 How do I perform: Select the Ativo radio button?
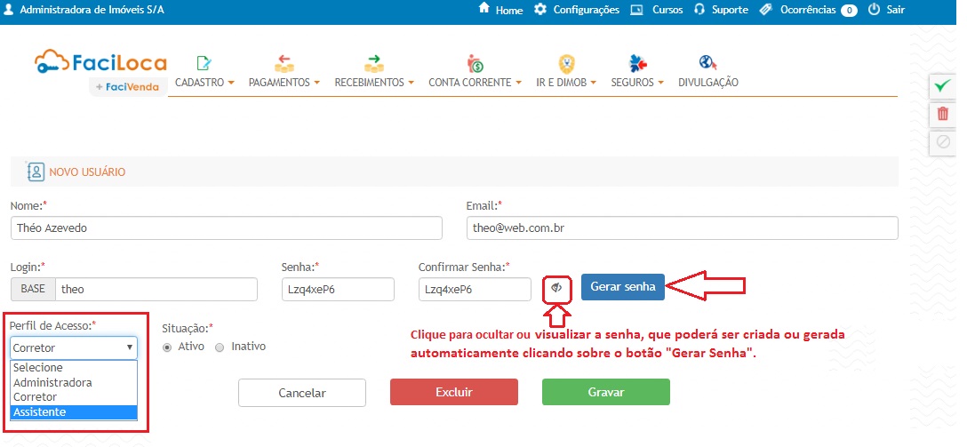[x=167, y=347]
